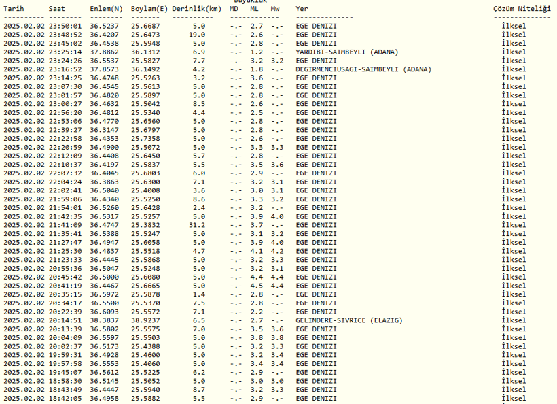Click the longitude value 38.9237

pos(145,320)
